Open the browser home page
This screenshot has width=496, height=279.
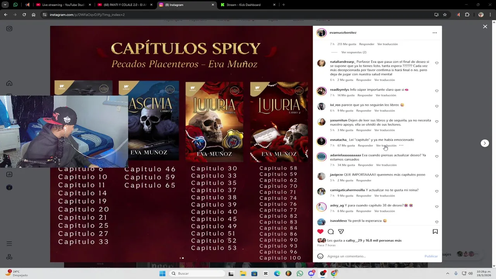(x=33, y=15)
